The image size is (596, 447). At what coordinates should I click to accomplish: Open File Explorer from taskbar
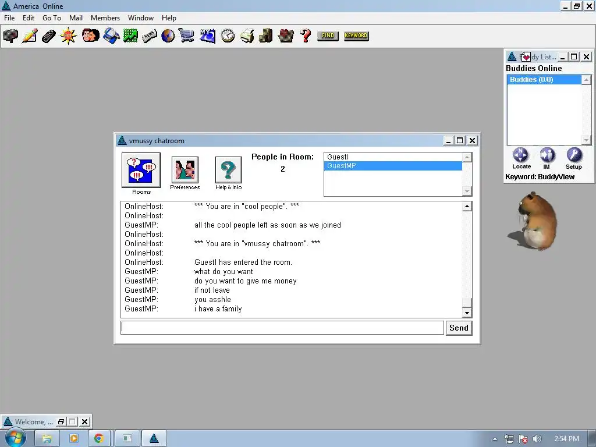(x=47, y=439)
